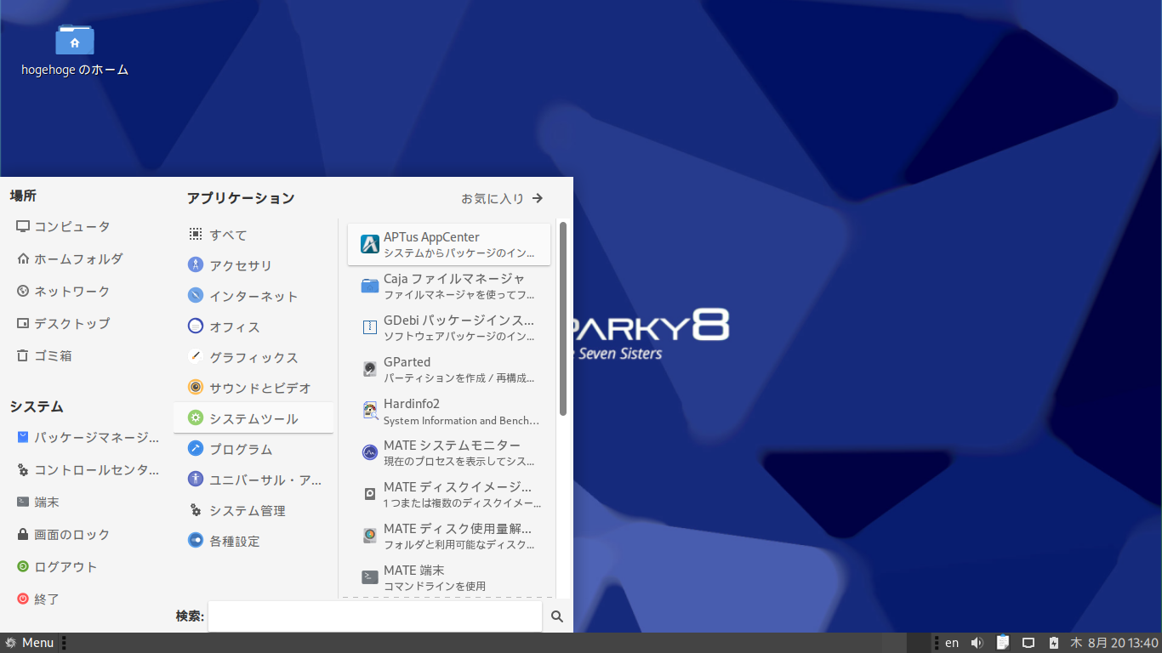Viewport: 1162px width, 653px height.
Task: Click the green ログアウト icon
Action: [23, 566]
